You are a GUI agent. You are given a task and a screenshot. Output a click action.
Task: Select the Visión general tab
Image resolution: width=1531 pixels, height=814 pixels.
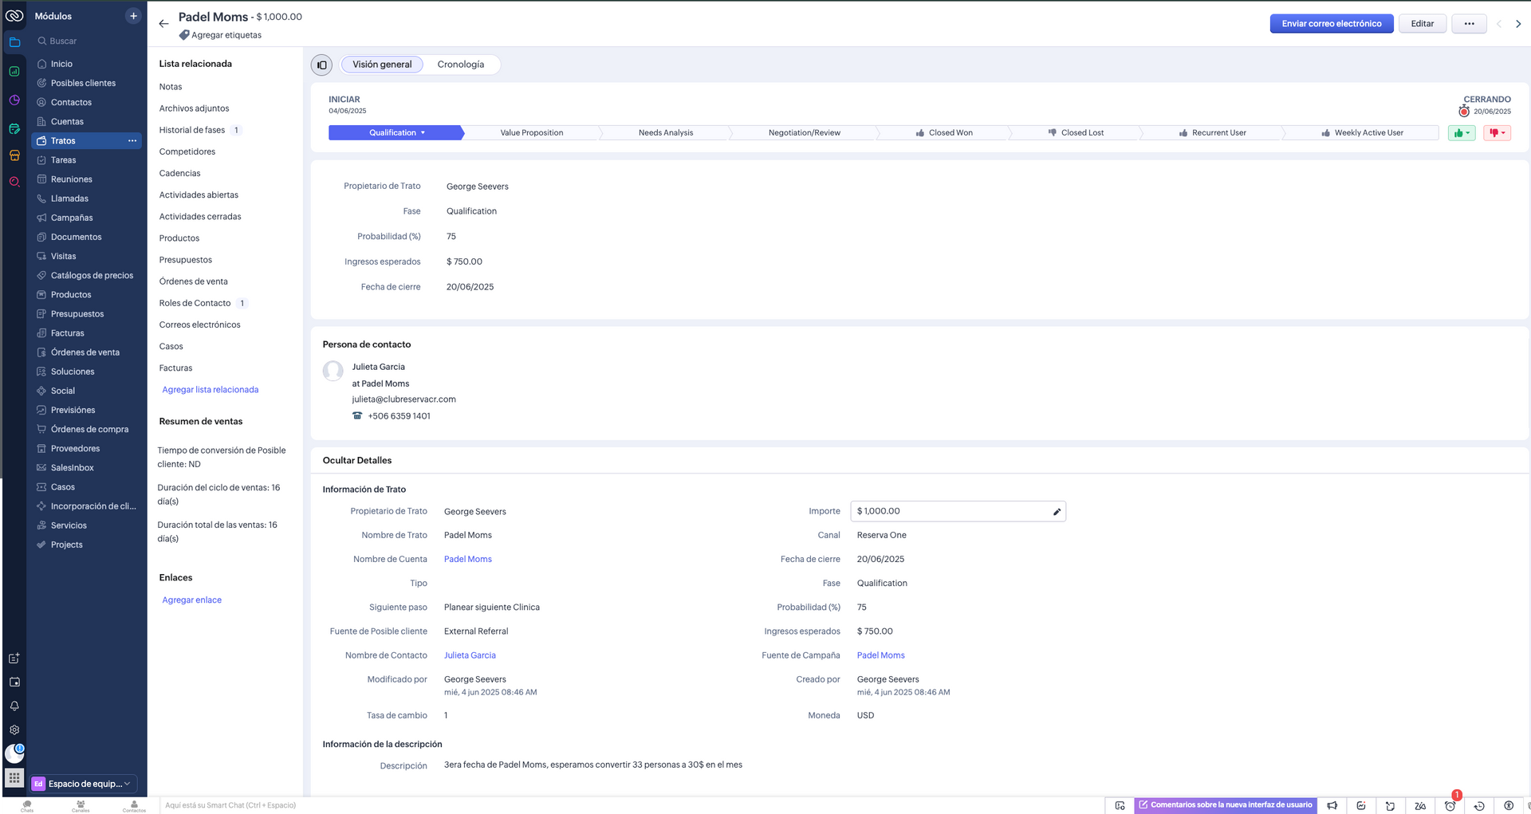pyautogui.click(x=382, y=65)
